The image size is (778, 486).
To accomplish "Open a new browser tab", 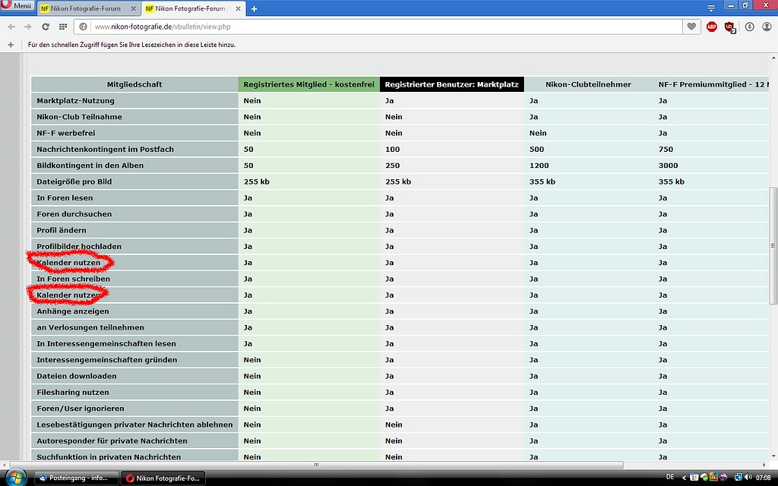I will 254,9.
